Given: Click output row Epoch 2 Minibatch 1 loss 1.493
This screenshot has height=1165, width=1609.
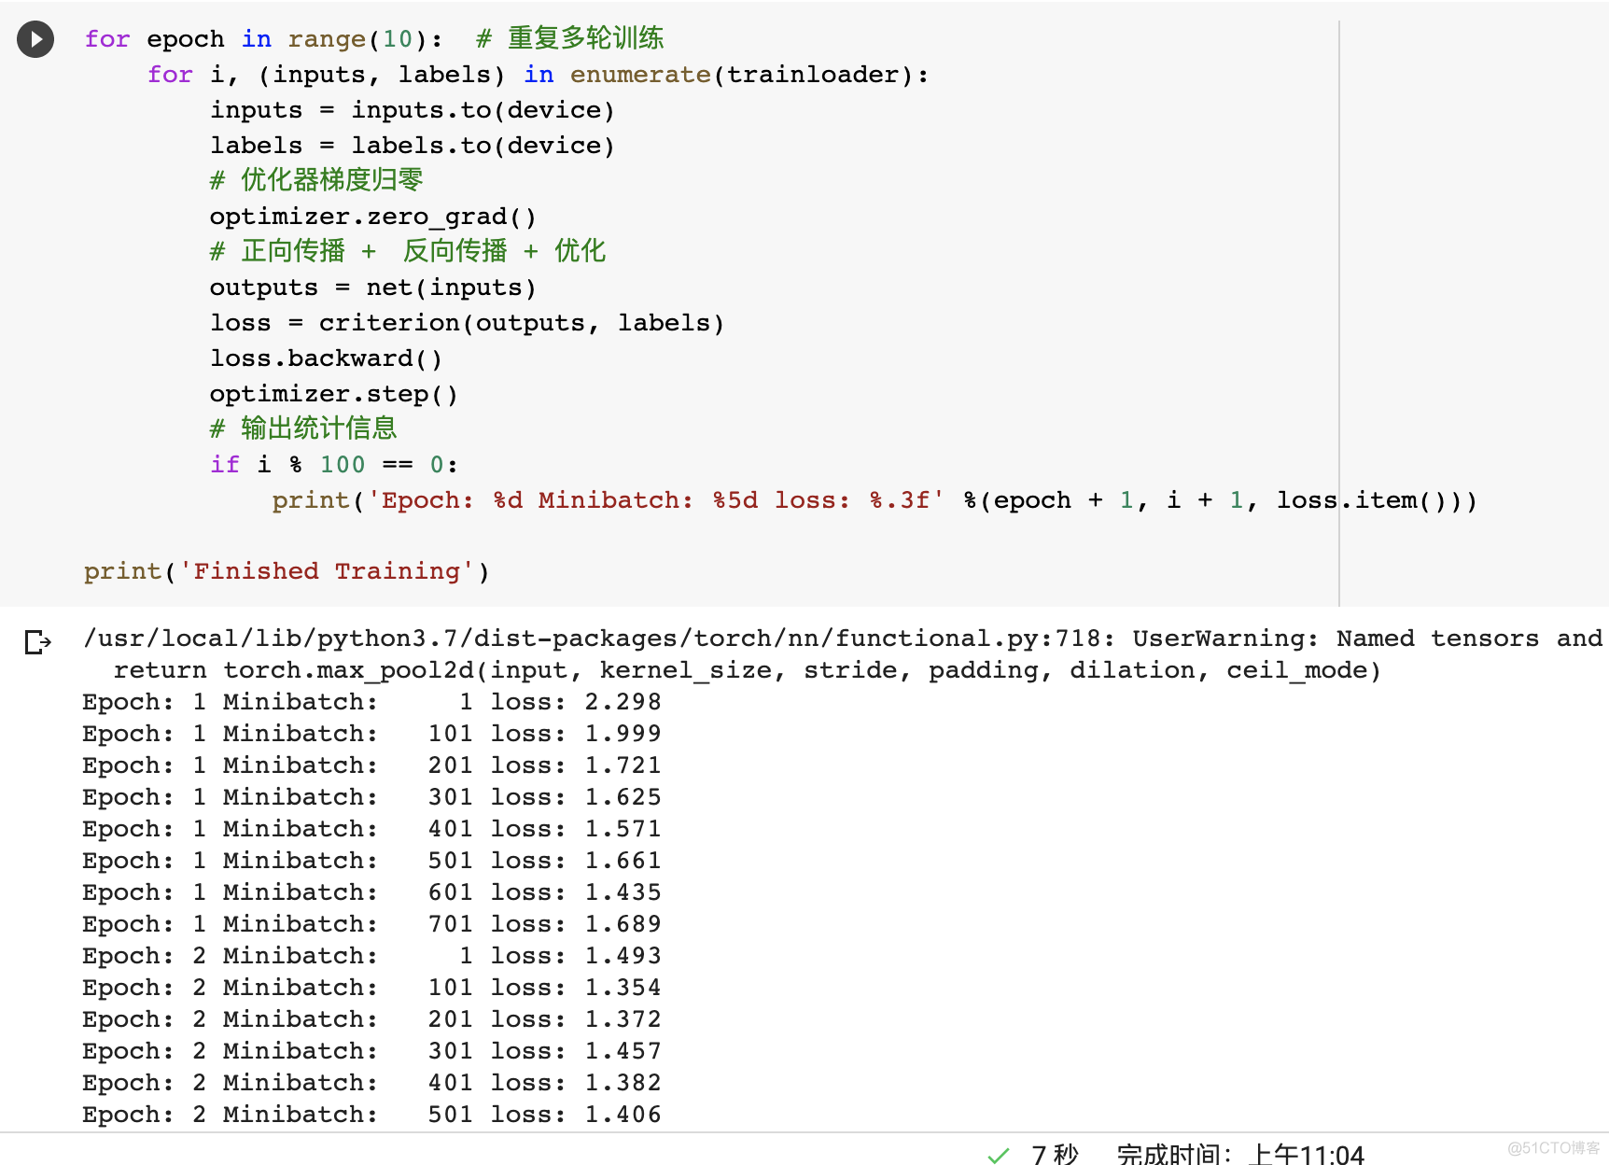Looking at the screenshot, I should coord(371,956).
